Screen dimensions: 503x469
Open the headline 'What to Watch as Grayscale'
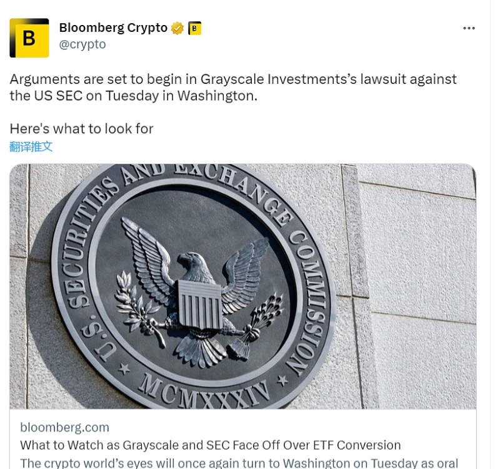point(210,445)
